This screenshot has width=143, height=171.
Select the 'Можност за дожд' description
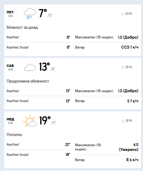tap(22, 27)
